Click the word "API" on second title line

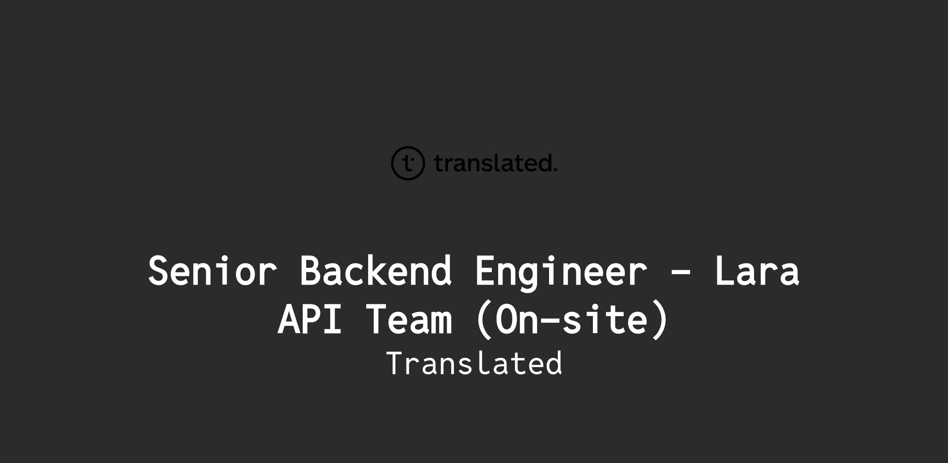309,319
